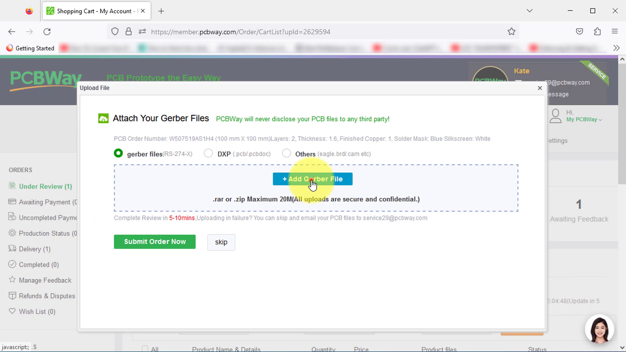Open Production Status orders
The width and height of the screenshot is (626, 352).
click(48, 233)
